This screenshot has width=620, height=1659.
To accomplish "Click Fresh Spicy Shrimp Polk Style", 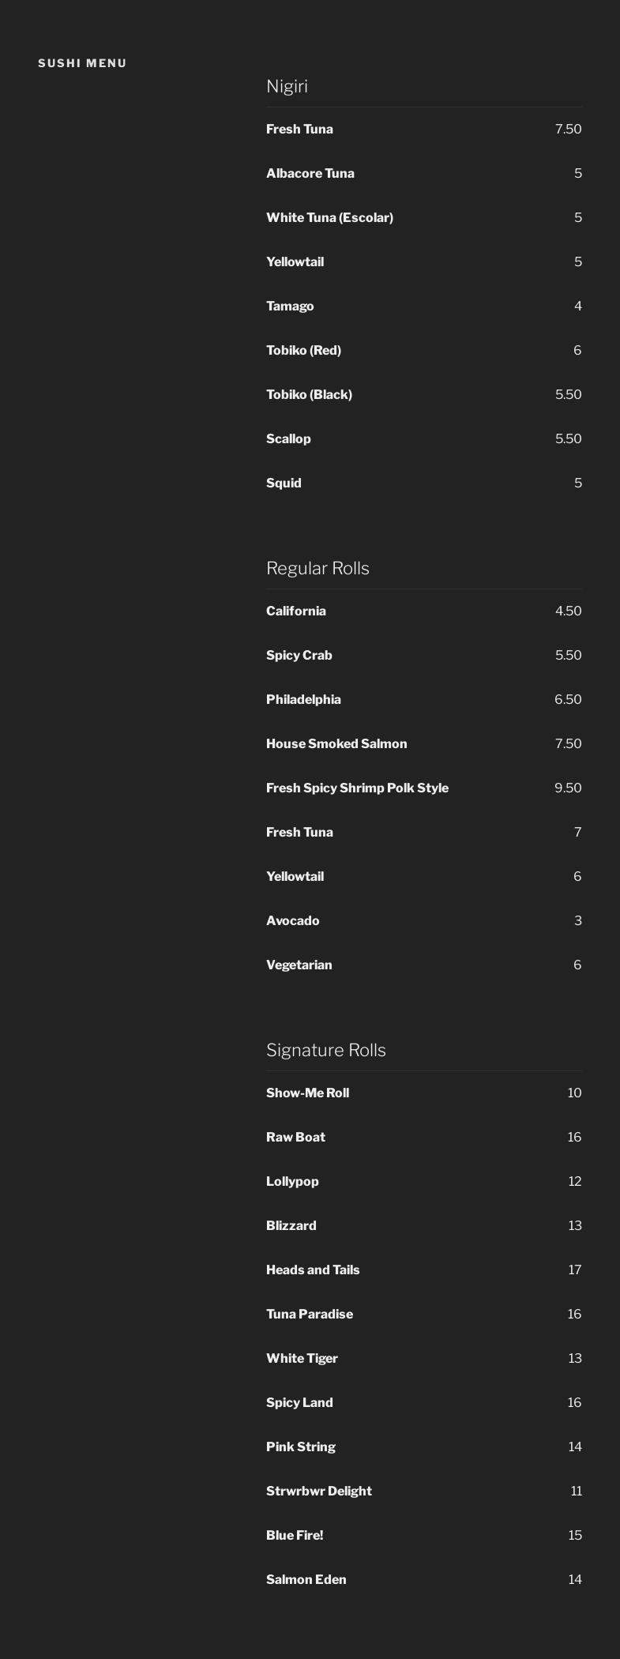I will tap(357, 788).
